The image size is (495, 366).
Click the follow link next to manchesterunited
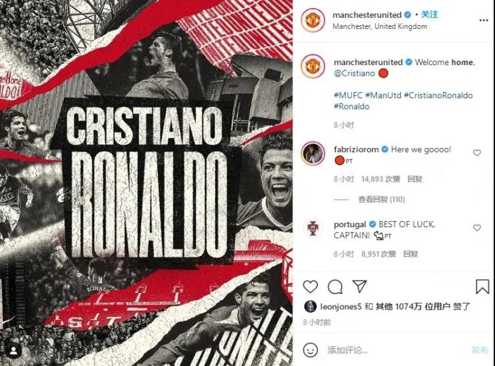pyautogui.click(x=430, y=14)
